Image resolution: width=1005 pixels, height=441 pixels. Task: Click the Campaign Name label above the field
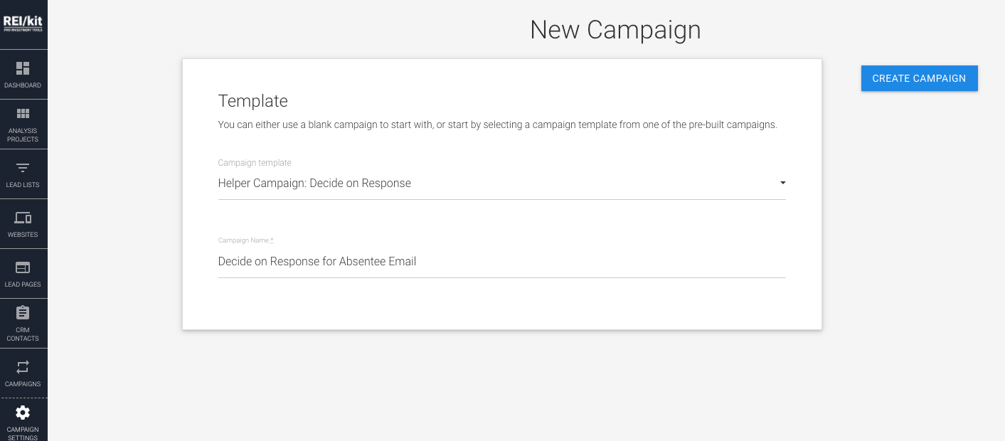coord(245,240)
